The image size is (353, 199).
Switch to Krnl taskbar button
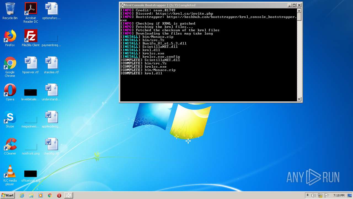(68, 195)
